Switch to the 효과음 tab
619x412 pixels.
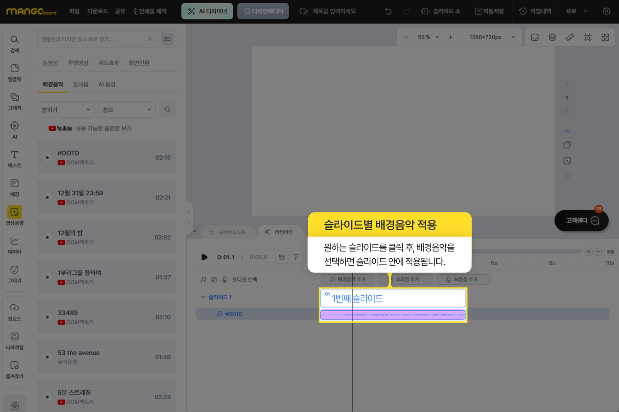(x=81, y=85)
